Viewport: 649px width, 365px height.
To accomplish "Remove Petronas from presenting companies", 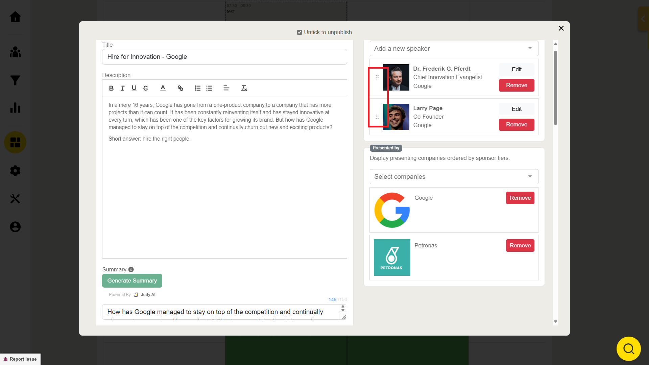I will pyautogui.click(x=520, y=246).
